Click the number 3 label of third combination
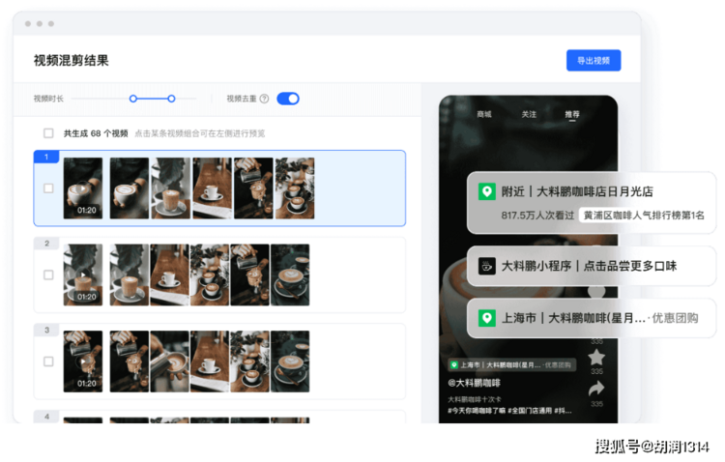725x462 pixels. [x=46, y=330]
